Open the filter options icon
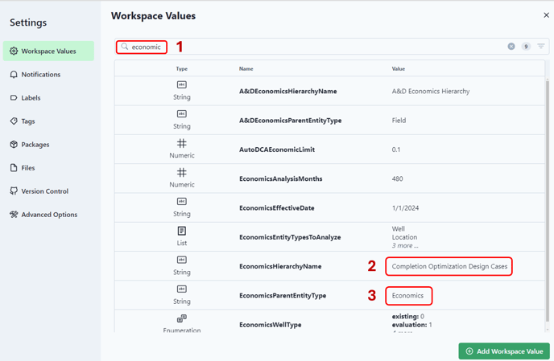 pos(541,47)
